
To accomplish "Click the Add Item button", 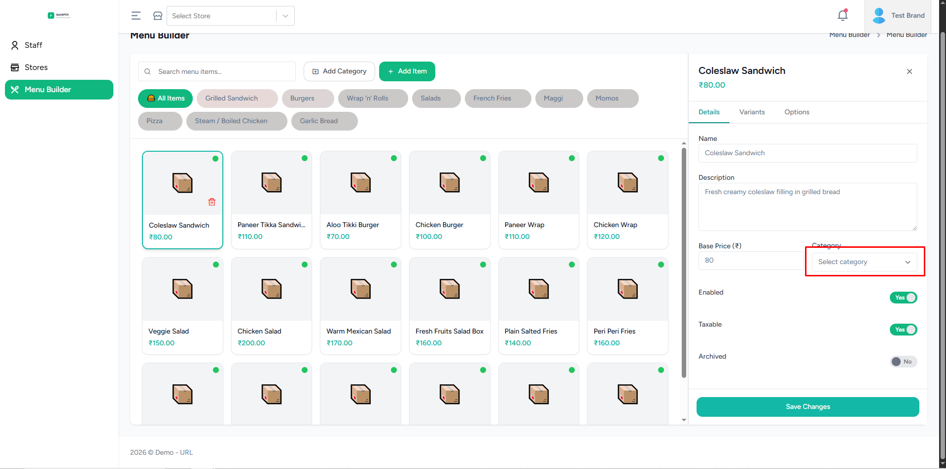I will pos(407,71).
